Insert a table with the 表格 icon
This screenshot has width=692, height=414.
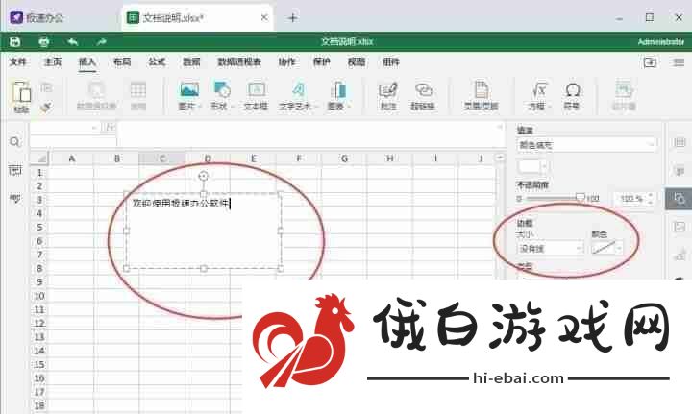tap(138, 90)
